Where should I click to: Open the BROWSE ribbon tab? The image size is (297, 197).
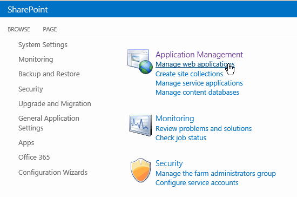click(x=19, y=29)
